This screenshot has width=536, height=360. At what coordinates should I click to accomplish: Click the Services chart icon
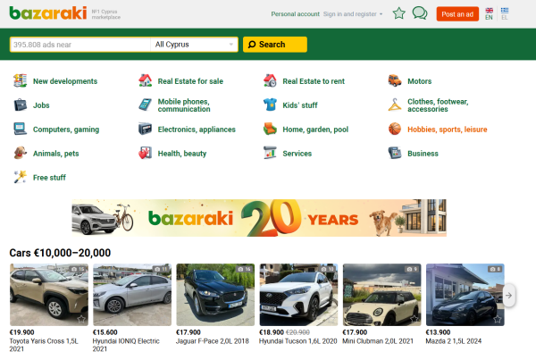point(270,153)
